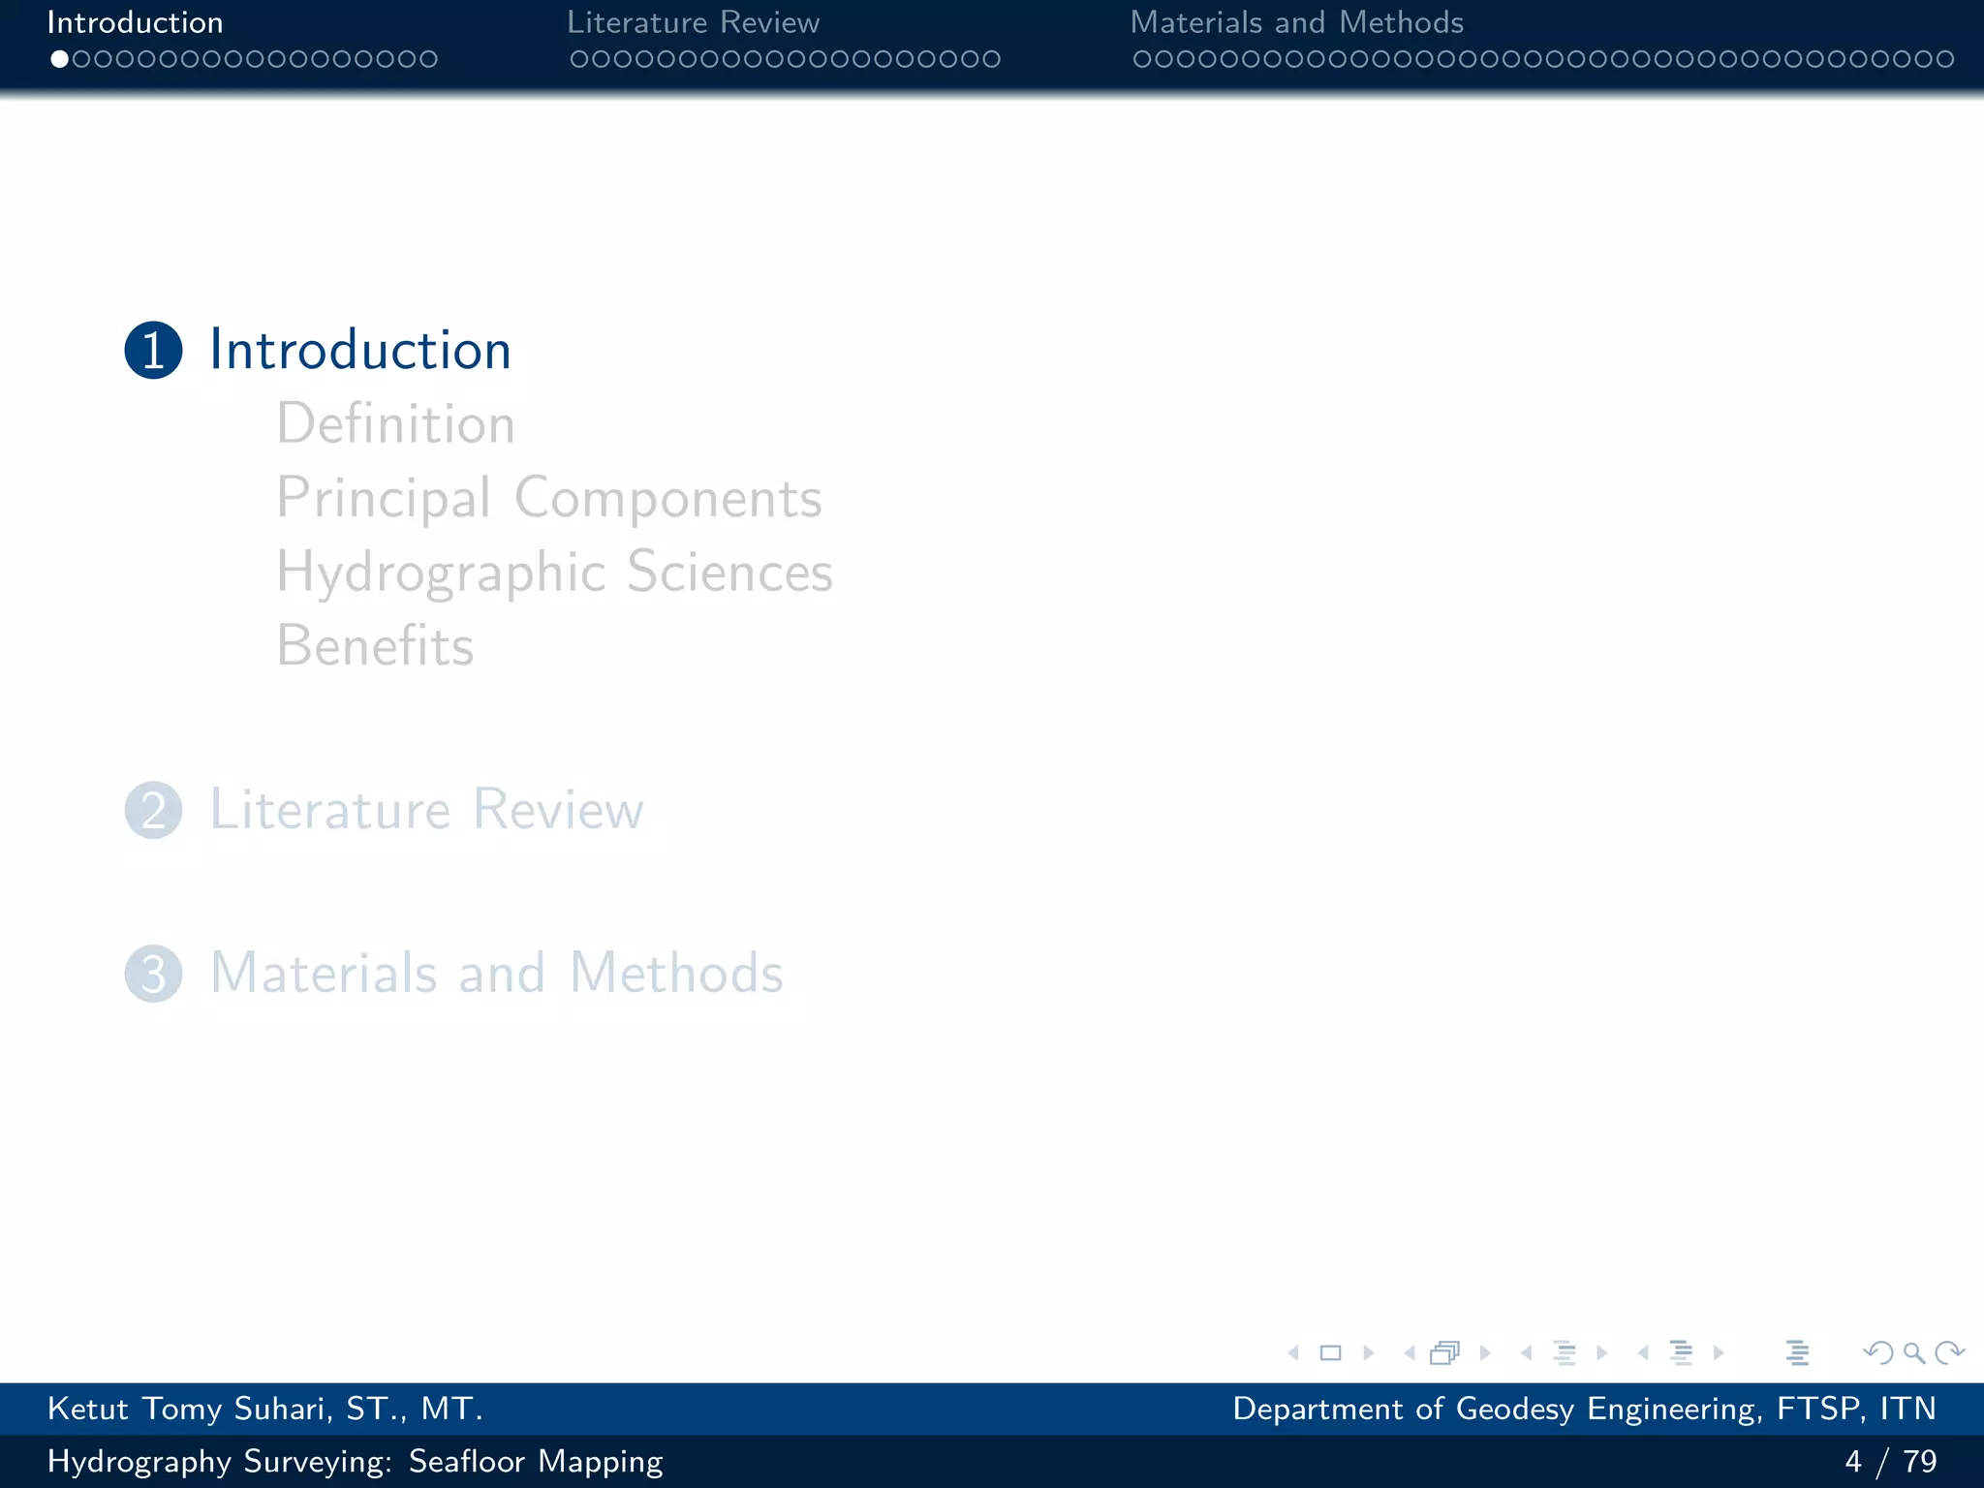The width and height of the screenshot is (1984, 1488).
Task: Click previous subsection arrow in navigation bar
Action: coord(1527,1352)
